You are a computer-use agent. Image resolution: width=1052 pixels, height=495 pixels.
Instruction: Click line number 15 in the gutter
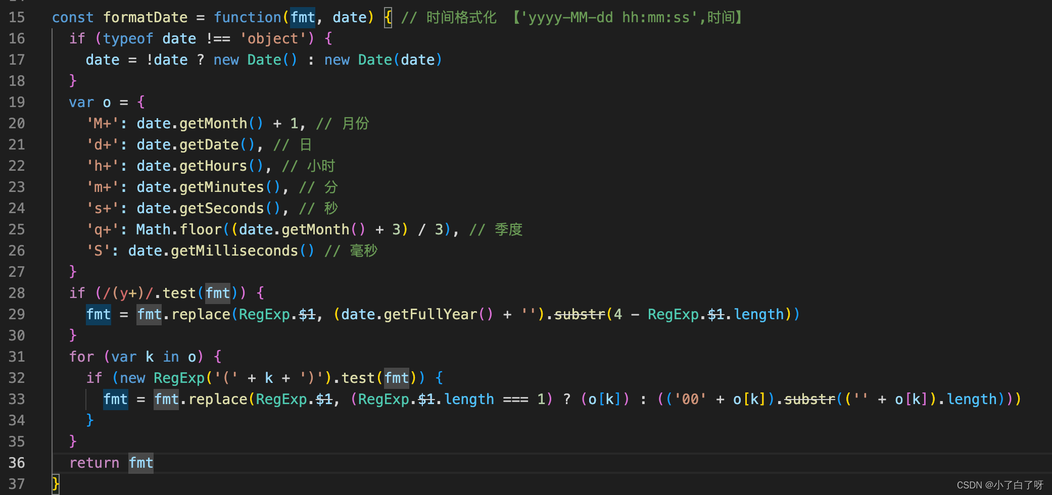coord(17,17)
